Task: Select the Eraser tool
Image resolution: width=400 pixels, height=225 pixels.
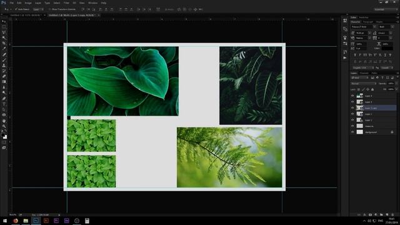Action: (4, 76)
